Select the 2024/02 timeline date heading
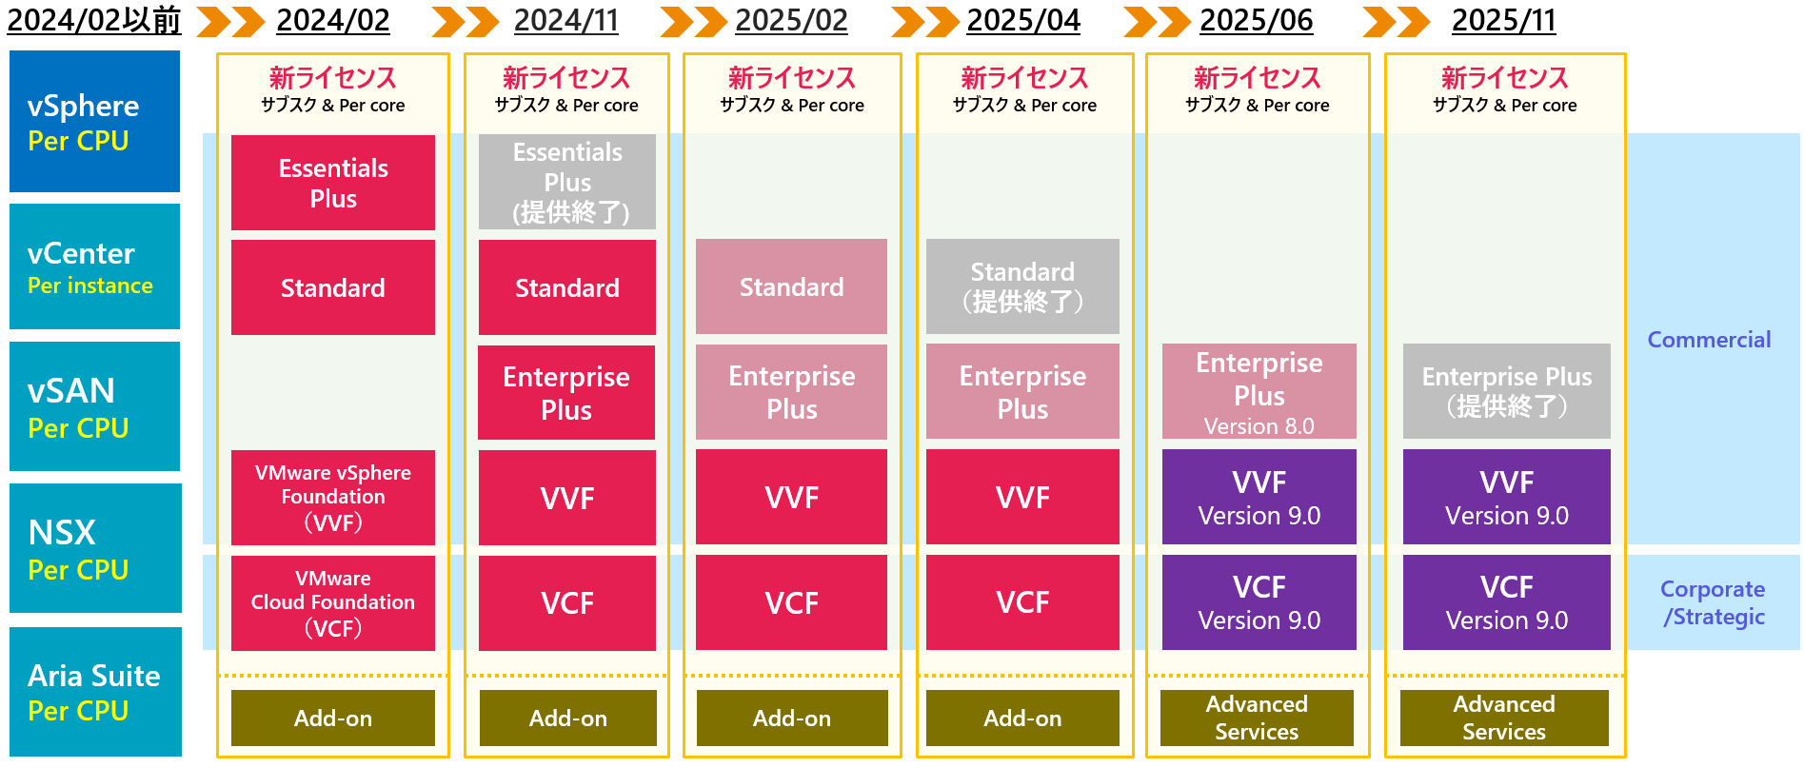Screen dimensions: 1804x768 pyautogui.click(x=333, y=21)
